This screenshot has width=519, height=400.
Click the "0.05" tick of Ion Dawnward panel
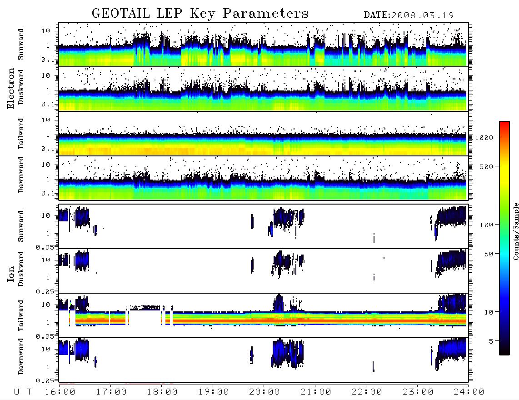(x=45, y=381)
